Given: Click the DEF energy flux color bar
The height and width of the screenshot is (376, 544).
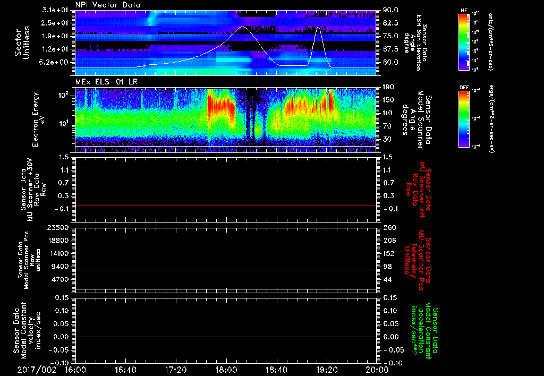Looking at the screenshot, I should point(464,119).
